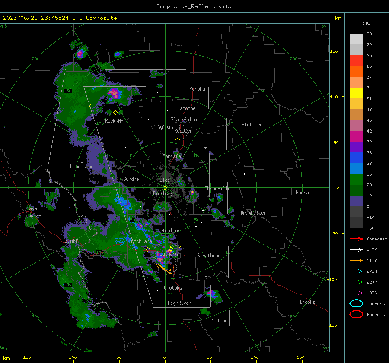Click the Calgary city label

click(x=169, y=254)
